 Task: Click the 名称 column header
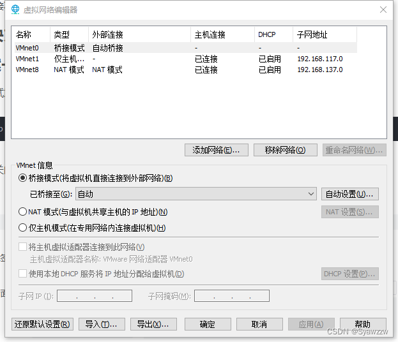[x=32, y=34]
